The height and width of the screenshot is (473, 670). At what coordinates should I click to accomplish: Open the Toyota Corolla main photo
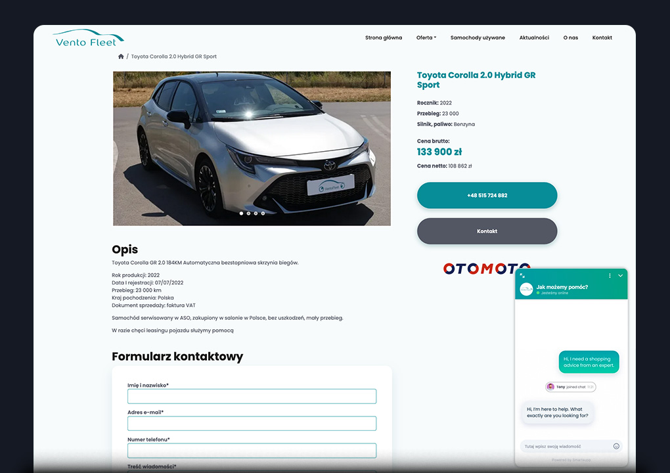(x=252, y=148)
